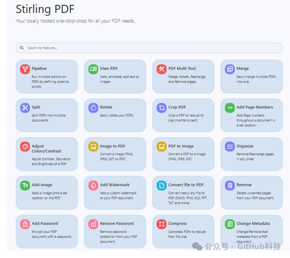Open the Add Password title
This screenshot has width=290, height=258.
click(x=45, y=223)
